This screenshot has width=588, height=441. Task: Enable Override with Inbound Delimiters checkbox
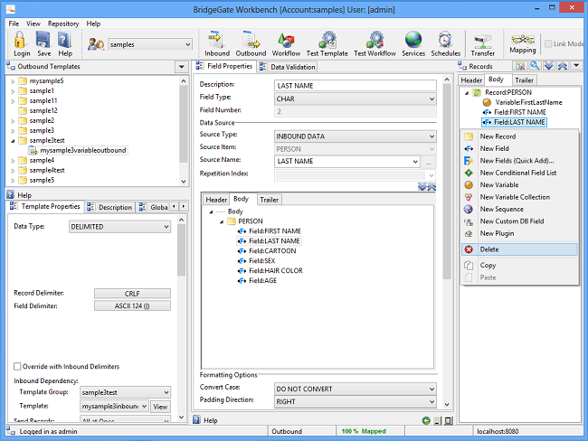pyautogui.click(x=17, y=366)
